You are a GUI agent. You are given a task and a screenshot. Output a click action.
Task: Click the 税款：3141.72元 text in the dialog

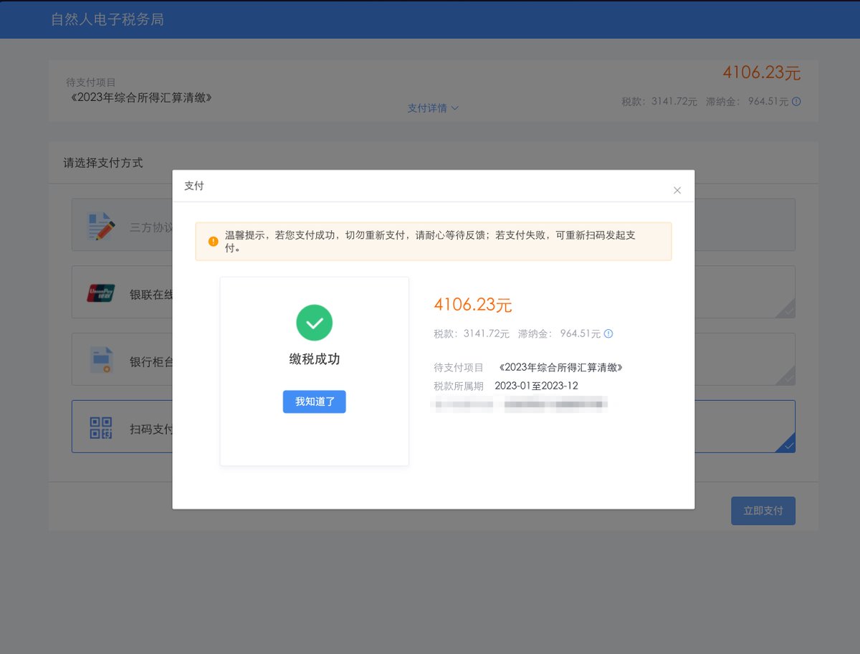pyautogui.click(x=472, y=333)
